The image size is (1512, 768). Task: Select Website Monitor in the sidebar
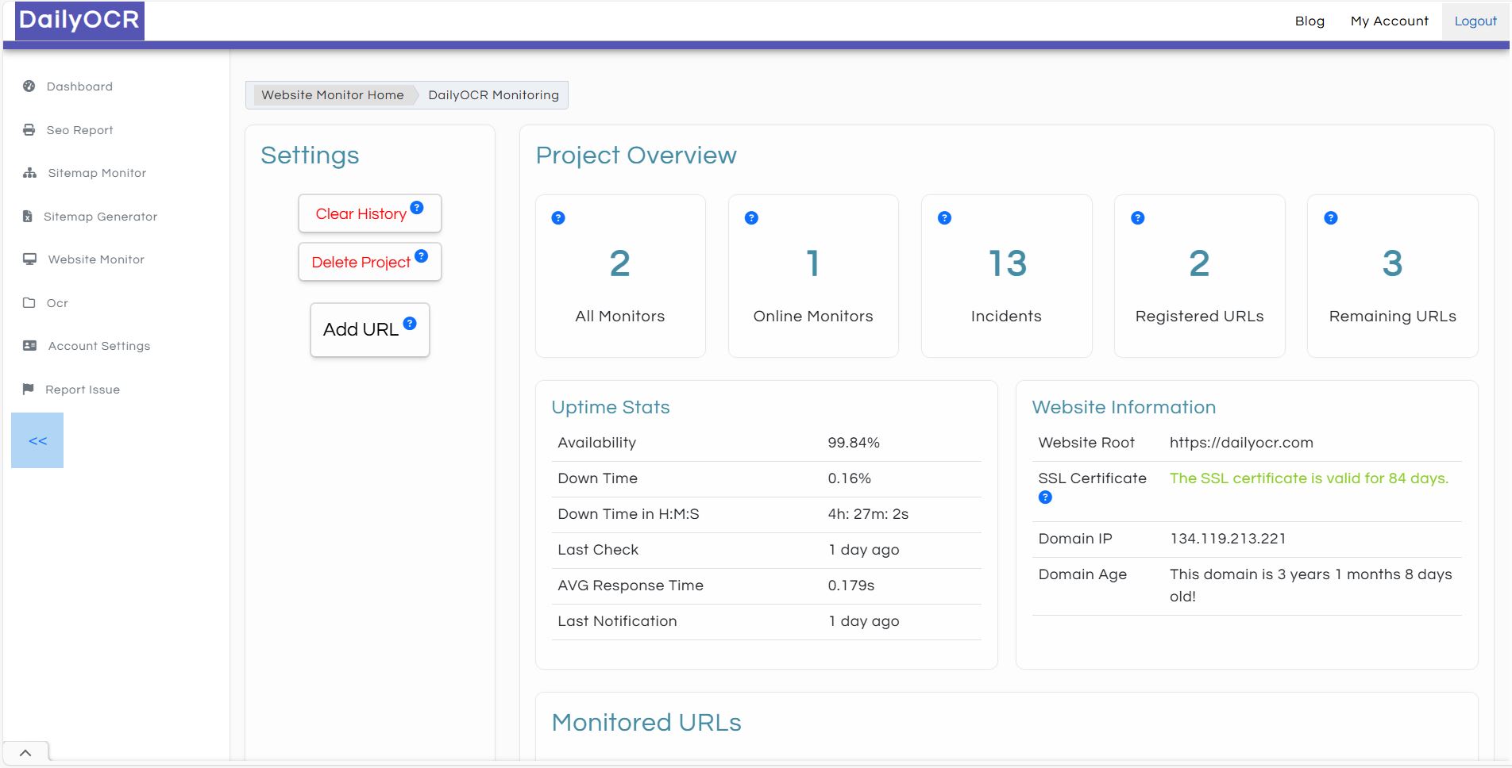click(96, 259)
